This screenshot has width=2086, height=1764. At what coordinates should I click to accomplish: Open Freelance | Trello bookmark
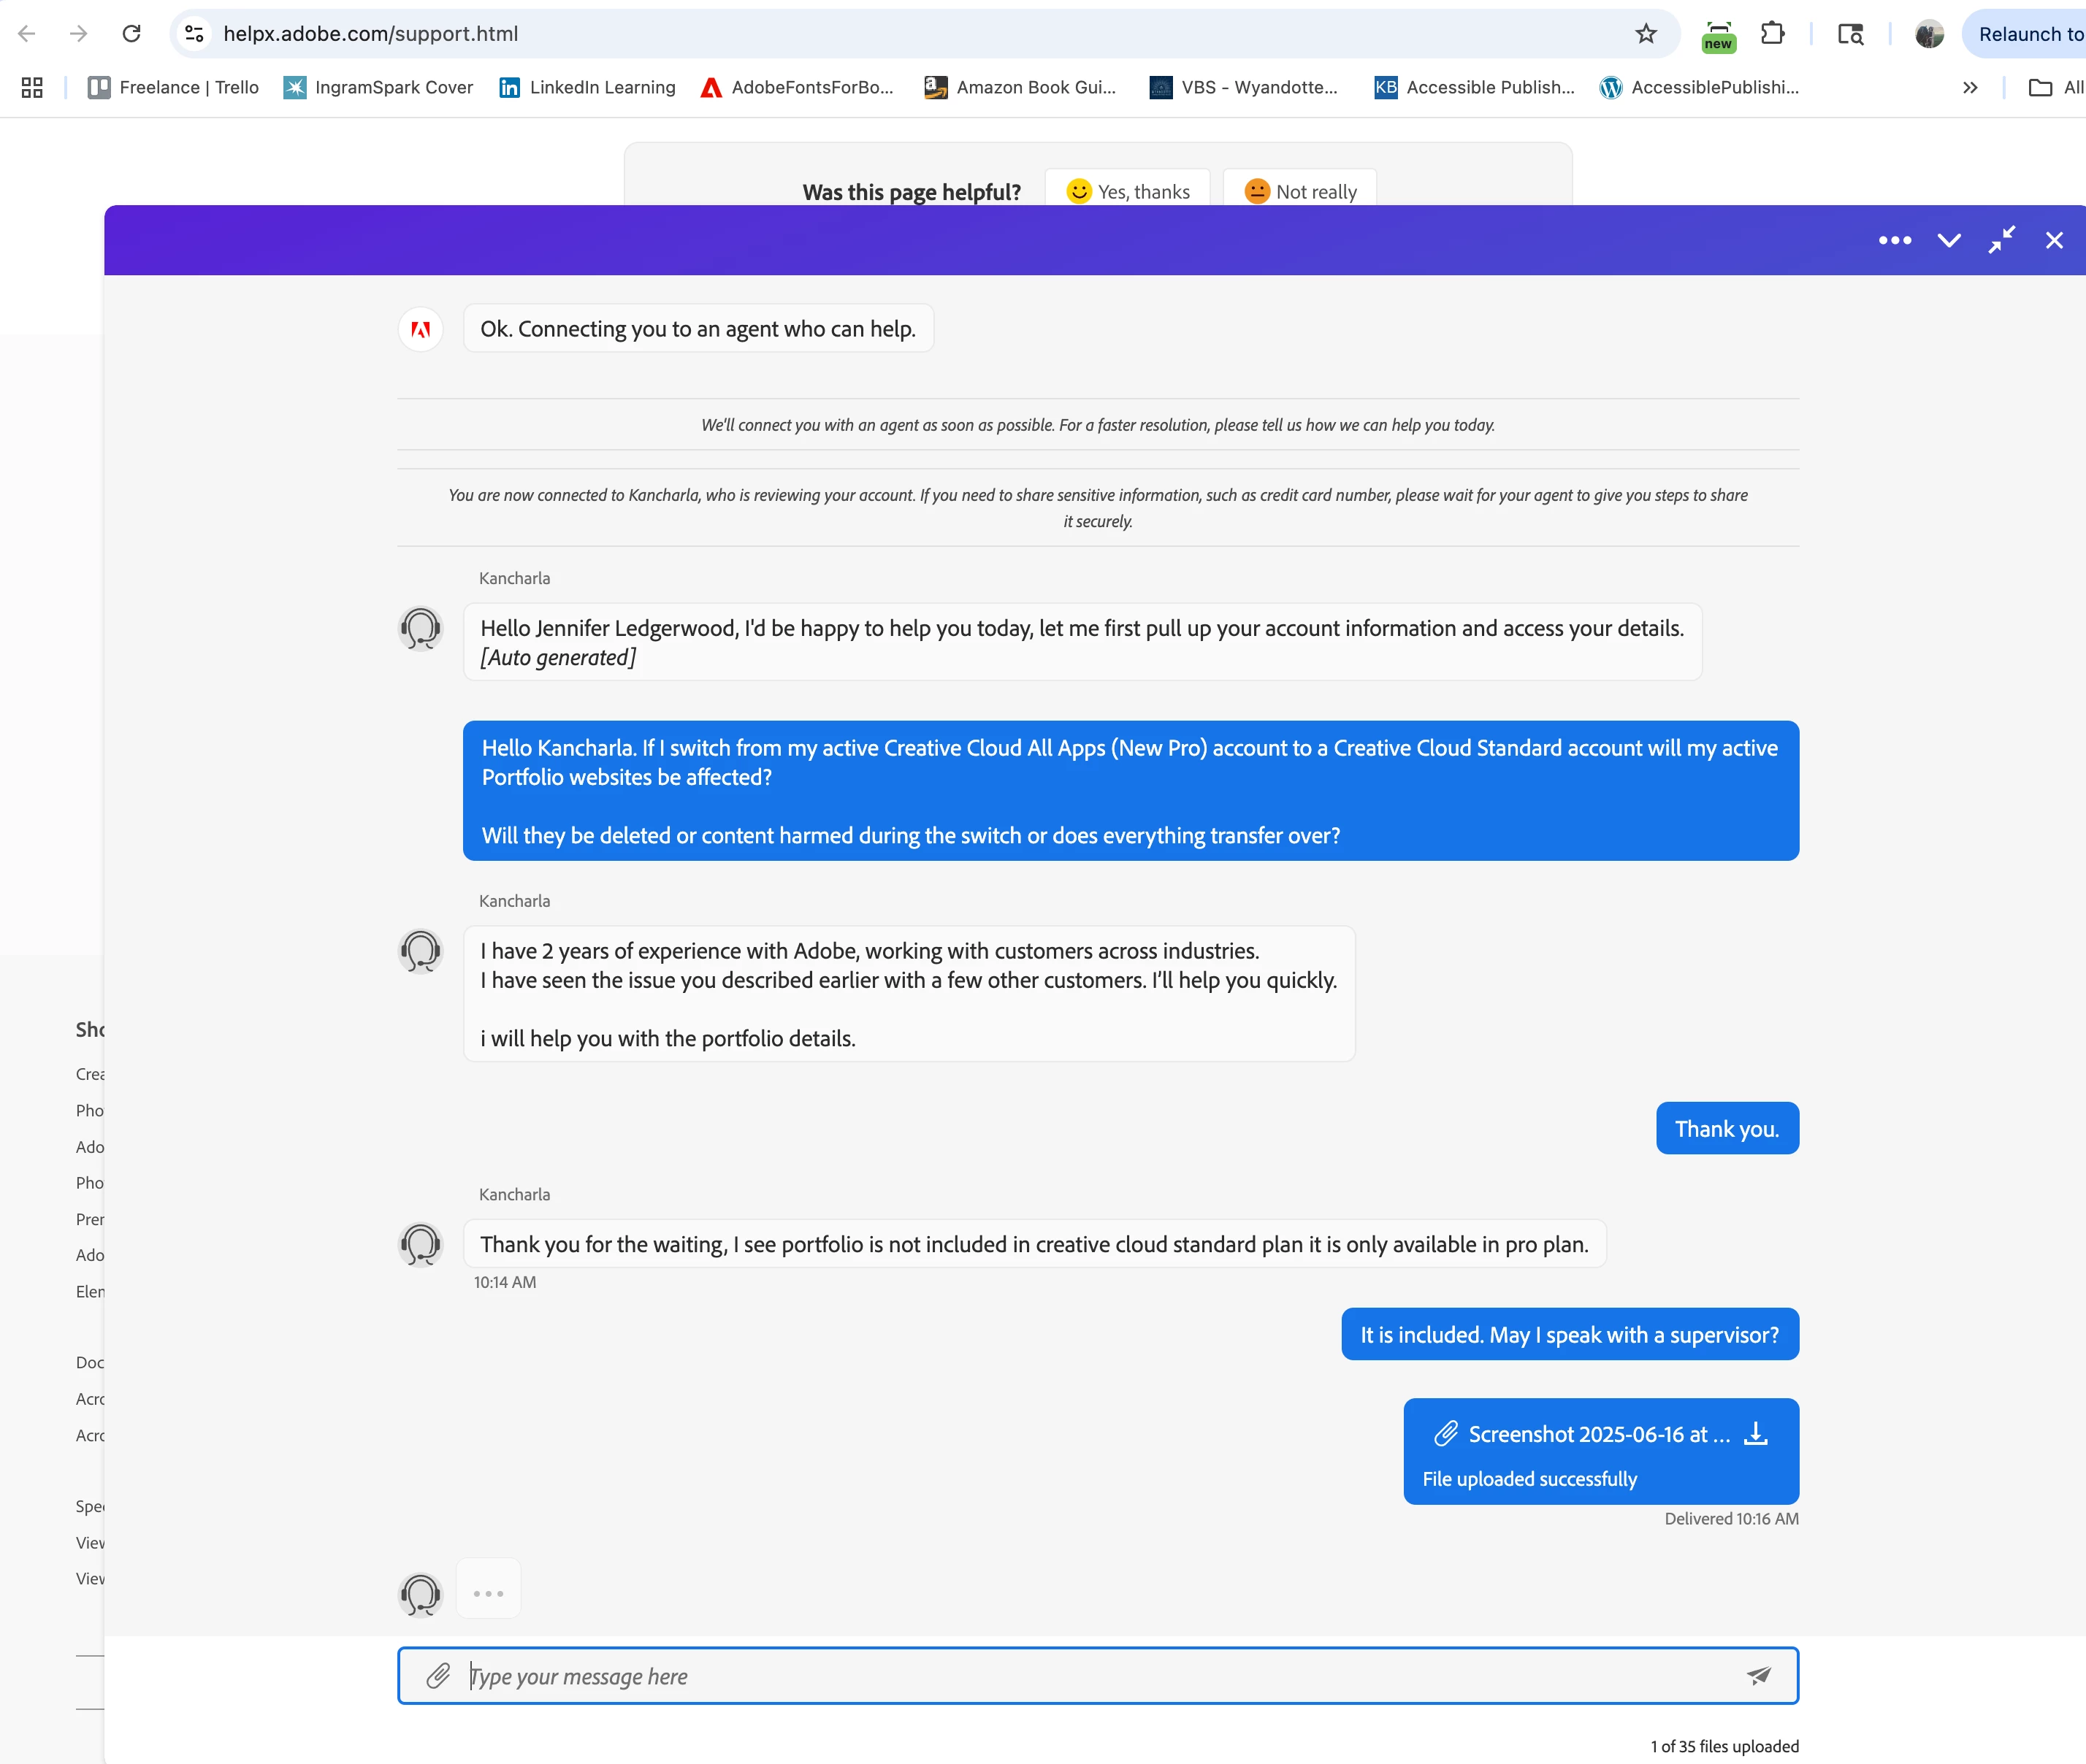[x=173, y=87]
